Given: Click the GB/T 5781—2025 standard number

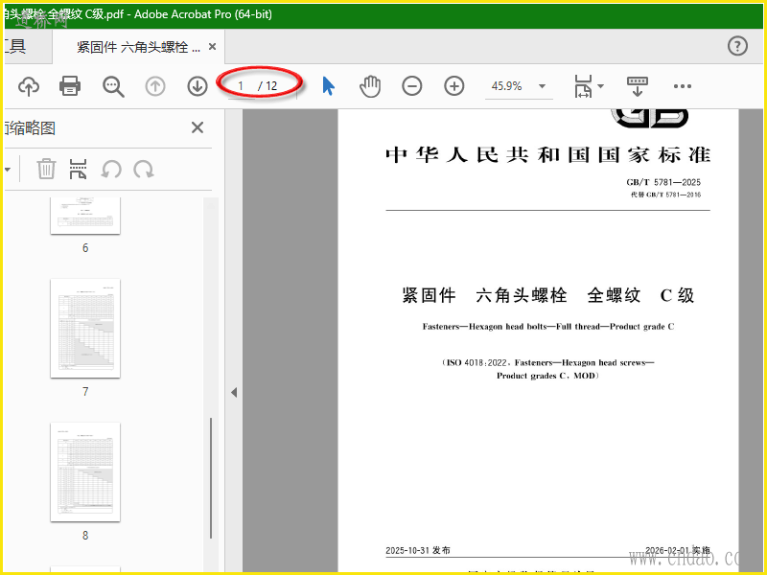Looking at the screenshot, I should pos(663,182).
